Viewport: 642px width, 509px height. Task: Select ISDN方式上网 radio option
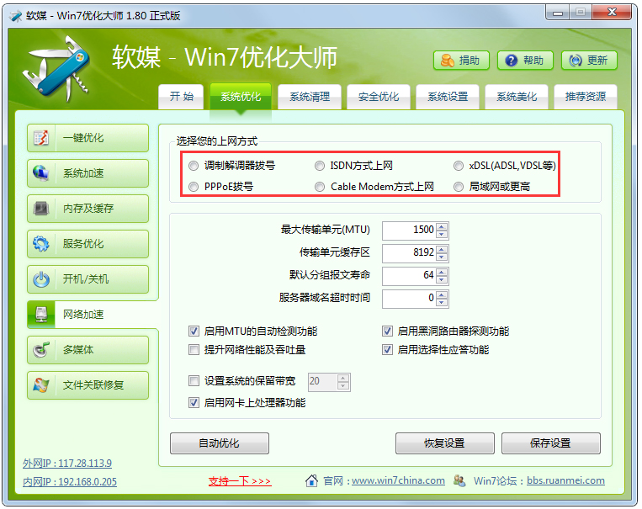tap(320, 166)
